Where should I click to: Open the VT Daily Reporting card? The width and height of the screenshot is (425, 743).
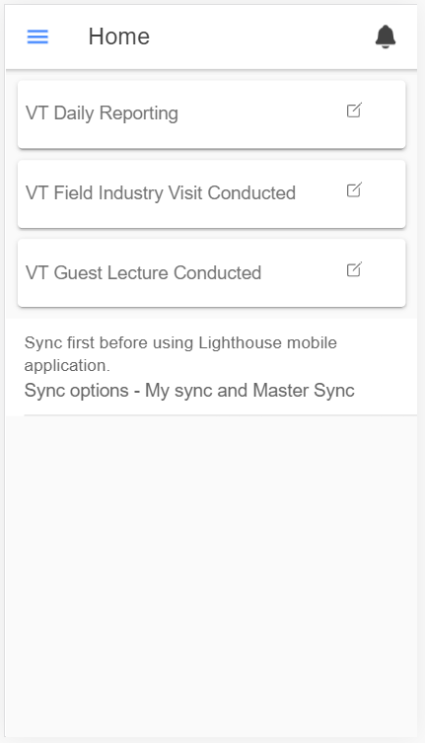211,114
